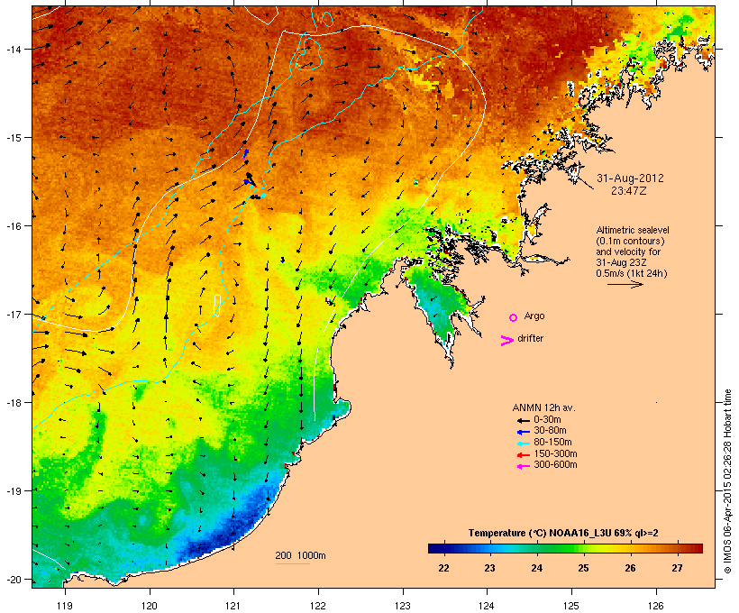Click the latitude label -15
This screenshot has height=613, width=739.
(x=14, y=138)
